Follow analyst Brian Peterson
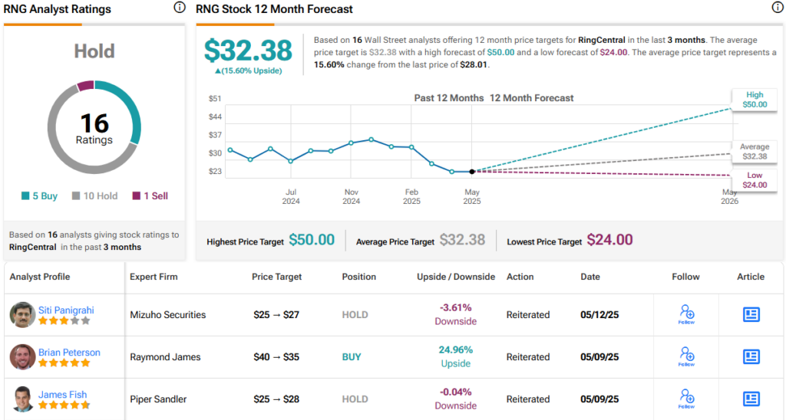This screenshot has width=786, height=420. click(686, 356)
